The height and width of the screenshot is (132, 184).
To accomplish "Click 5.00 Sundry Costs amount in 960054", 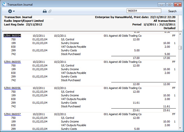I will pyautogui.click(x=137, y=50).
